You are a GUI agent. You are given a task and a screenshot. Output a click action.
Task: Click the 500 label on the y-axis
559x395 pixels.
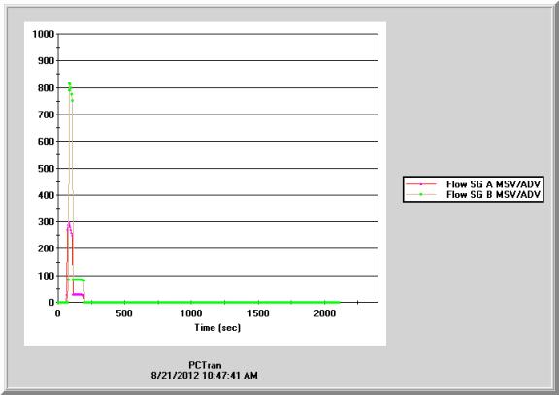pos(46,168)
